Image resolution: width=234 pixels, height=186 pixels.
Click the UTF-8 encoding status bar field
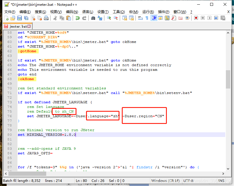coord(188,181)
